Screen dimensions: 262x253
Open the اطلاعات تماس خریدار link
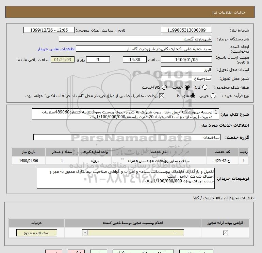click(x=56, y=49)
